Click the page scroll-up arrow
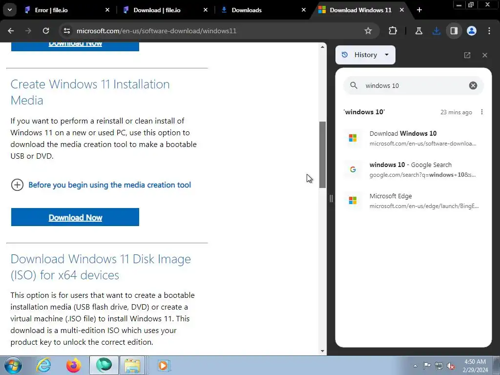The image size is (500, 375). (322, 47)
